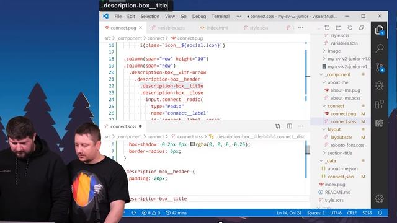Image resolution: width=397 pixels, height=223 pixels.
Task: Change CRLF line ending setting
Action: (x=352, y=213)
